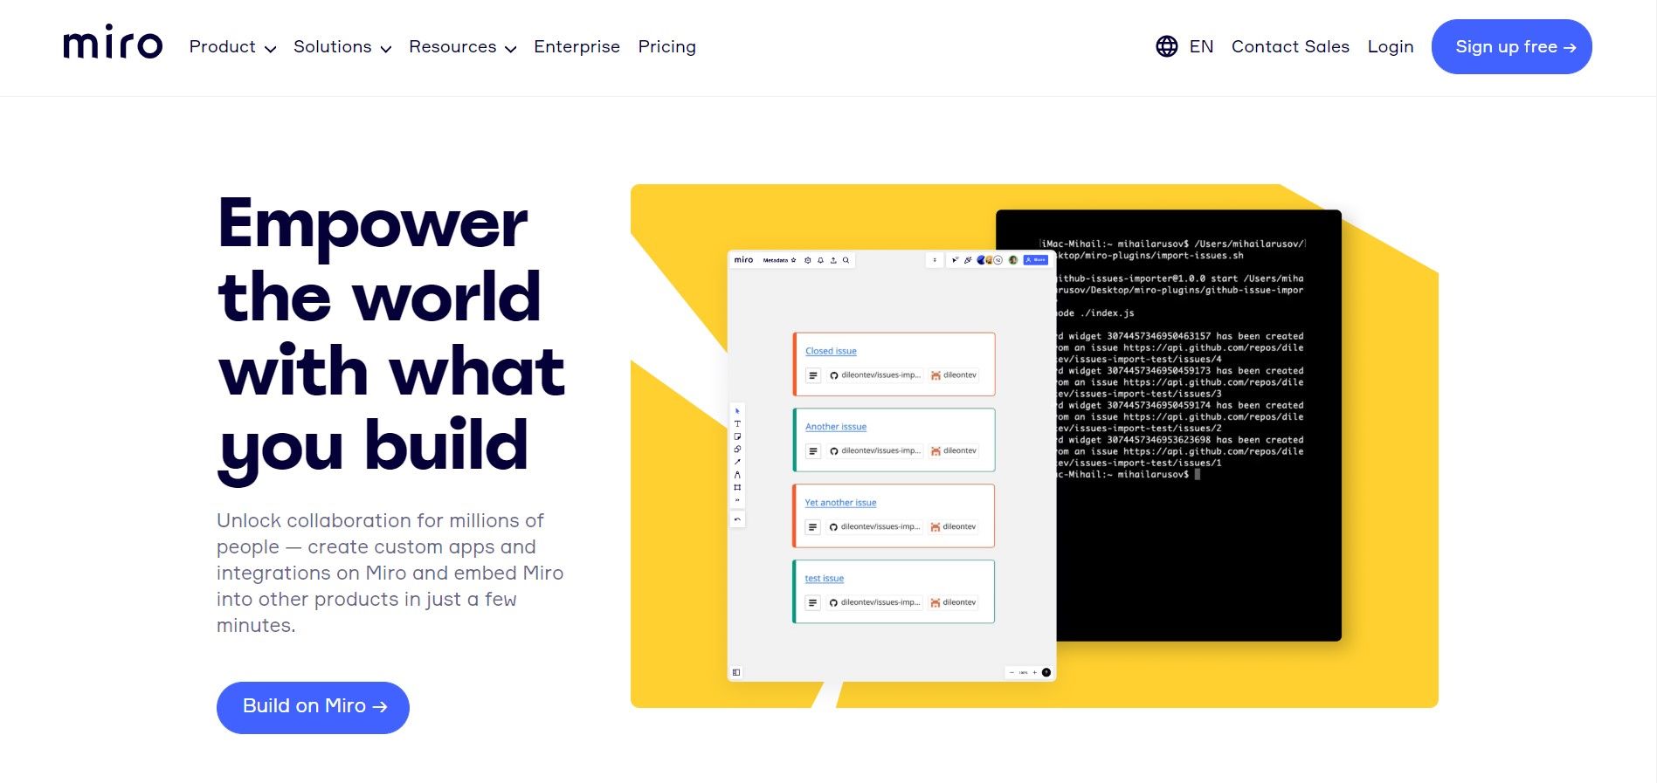1657x783 pixels.
Task: Open the Pricing page
Action: (666, 47)
